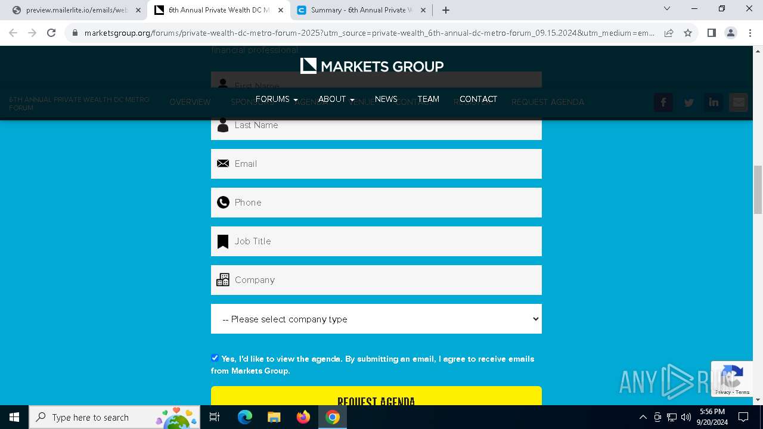The width and height of the screenshot is (763, 429).
Task: Click the REQUEST AGENDA nav link
Action: coord(548,102)
